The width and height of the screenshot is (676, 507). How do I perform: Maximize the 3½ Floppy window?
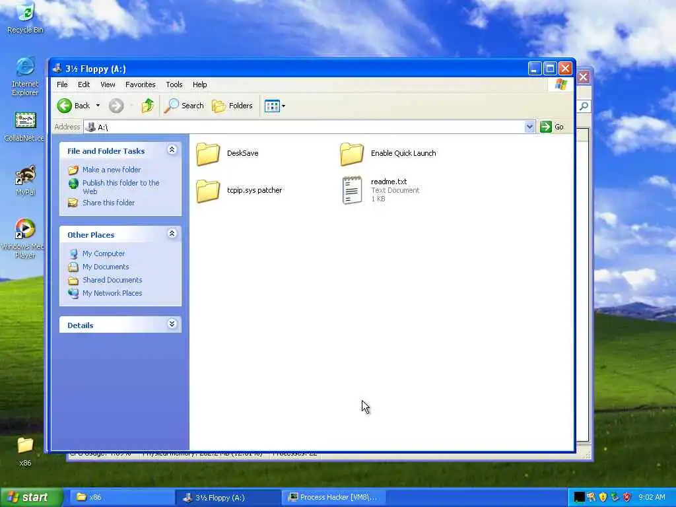pyautogui.click(x=550, y=69)
